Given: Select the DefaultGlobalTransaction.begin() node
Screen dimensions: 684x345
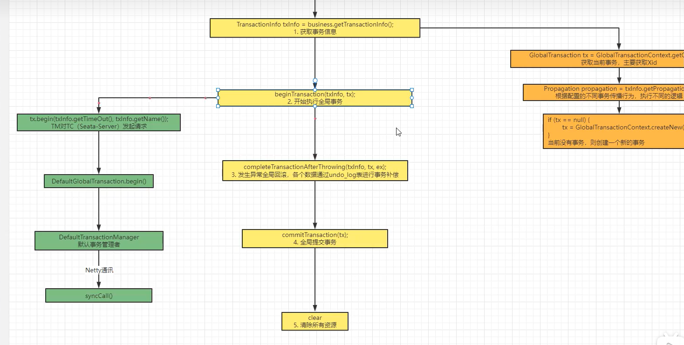Looking at the screenshot, I should point(99,181).
